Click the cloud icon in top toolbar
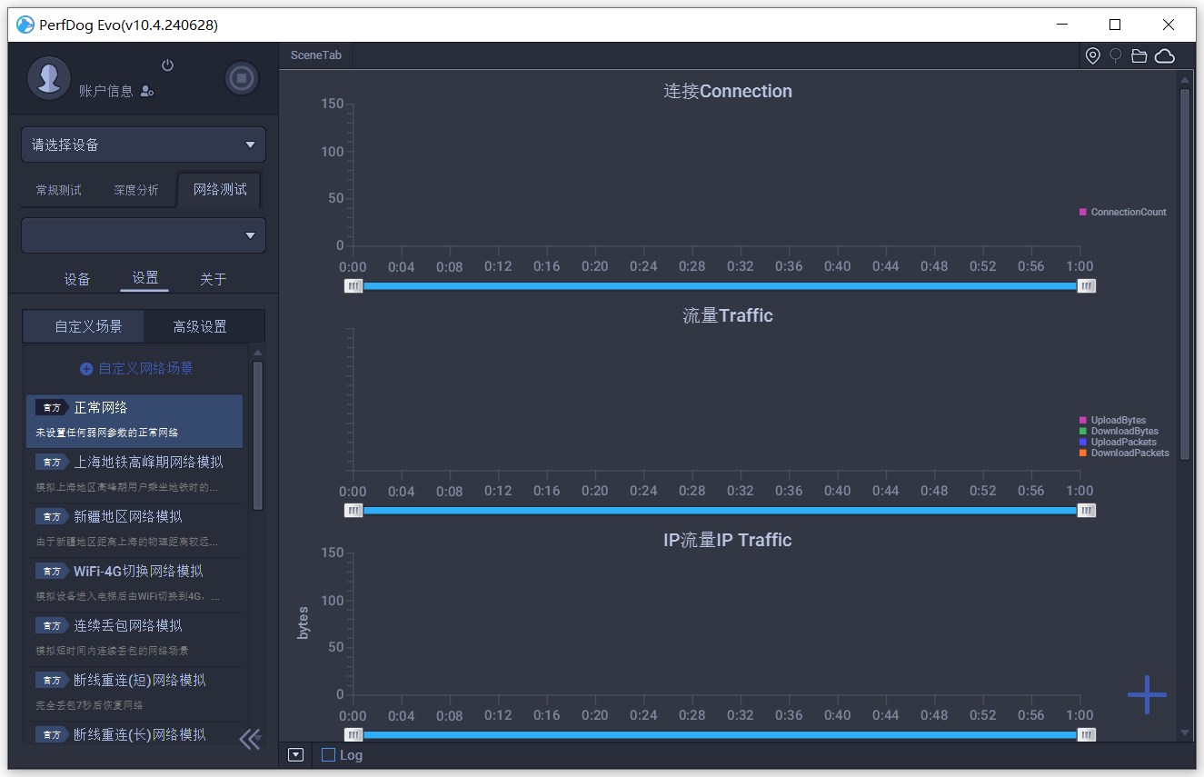The height and width of the screenshot is (777, 1204). pyautogui.click(x=1165, y=56)
